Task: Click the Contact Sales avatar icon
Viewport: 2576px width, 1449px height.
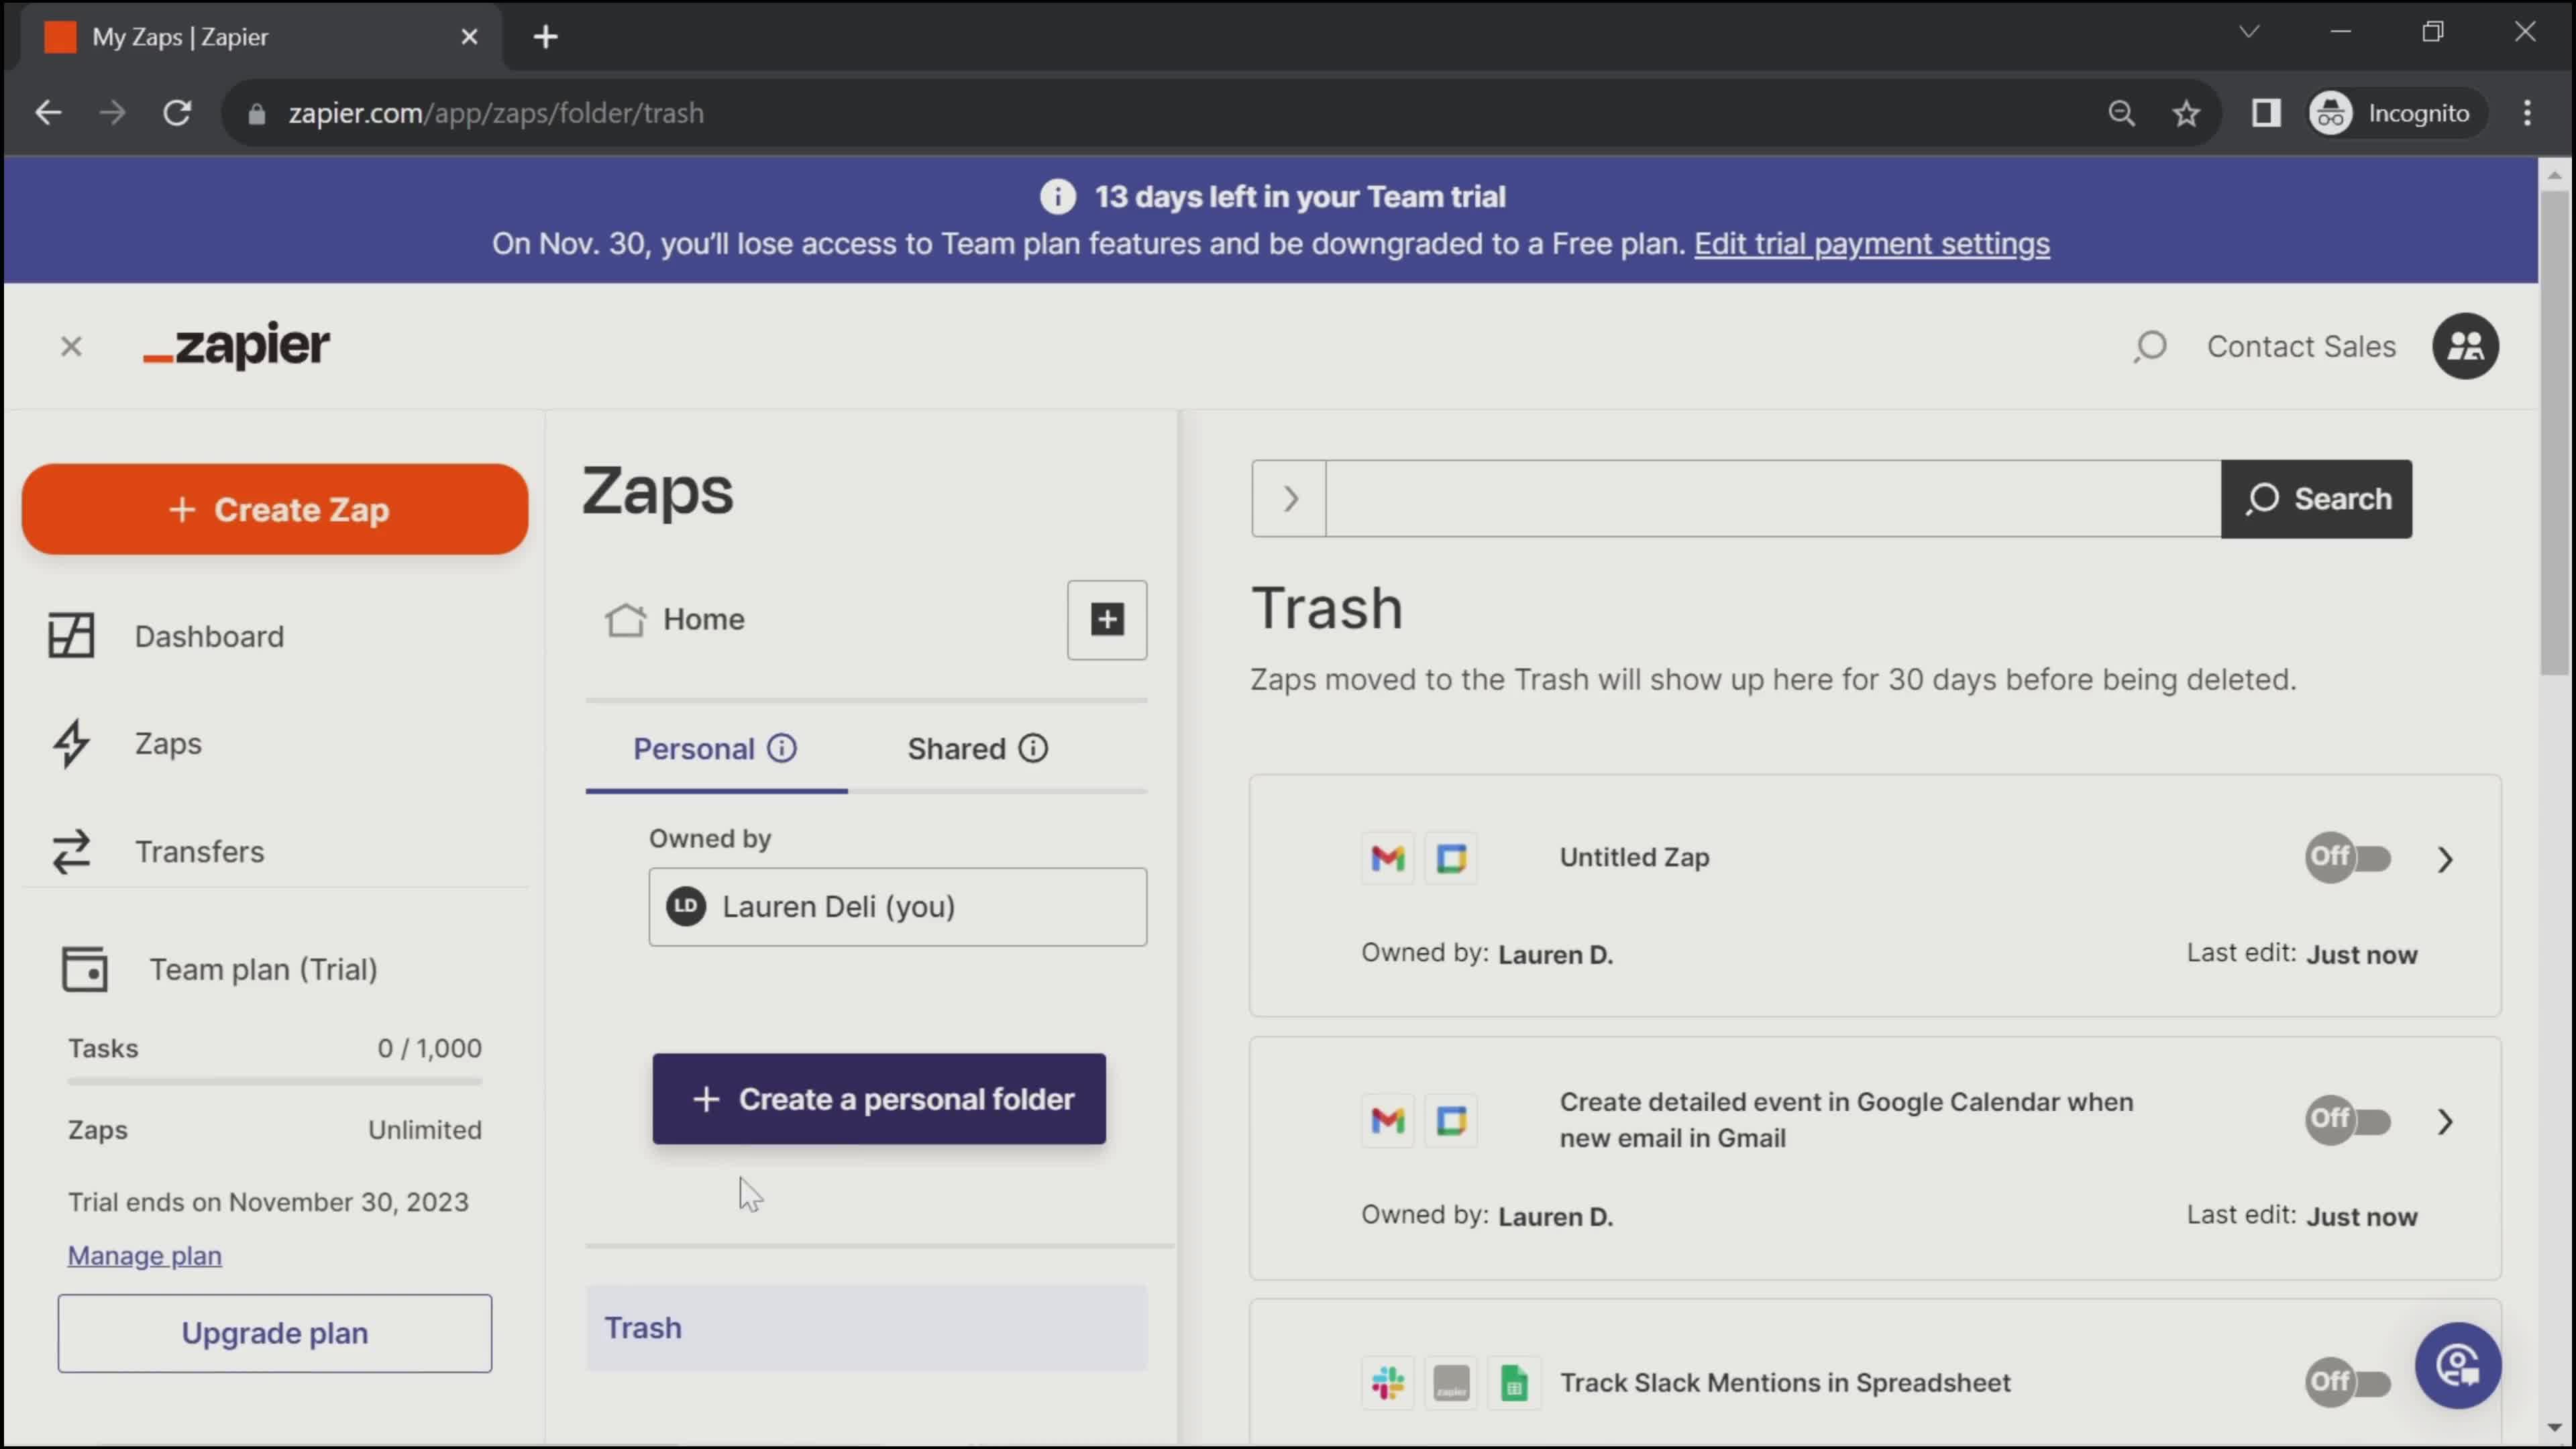Action: [2466, 345]
